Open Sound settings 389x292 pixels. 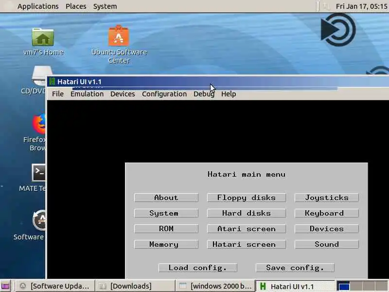tap(327, 244)
